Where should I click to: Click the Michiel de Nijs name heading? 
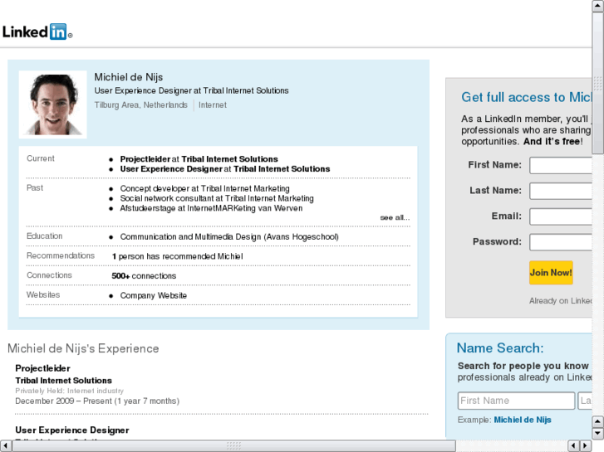click(129, 77)
